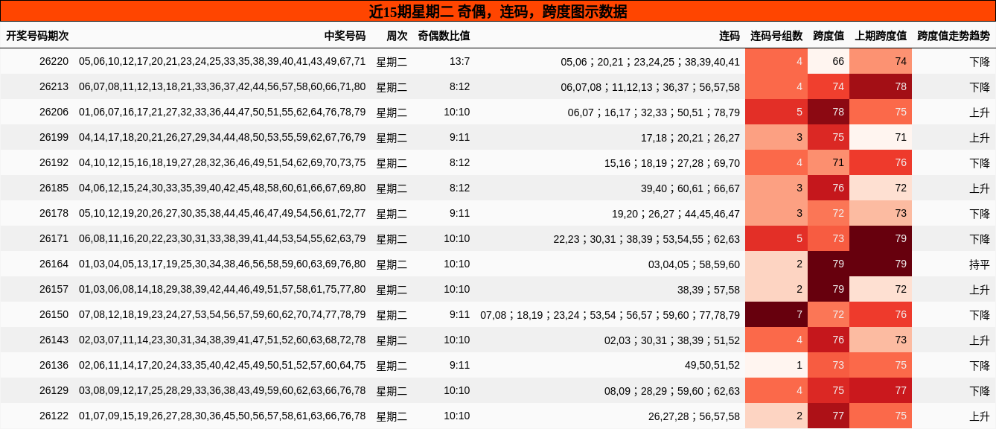Click consecutive numbers cell 49,50,51,52
The width and height of the screenshot is (996, 429).
pyautogui.click(x=712, y=365)
